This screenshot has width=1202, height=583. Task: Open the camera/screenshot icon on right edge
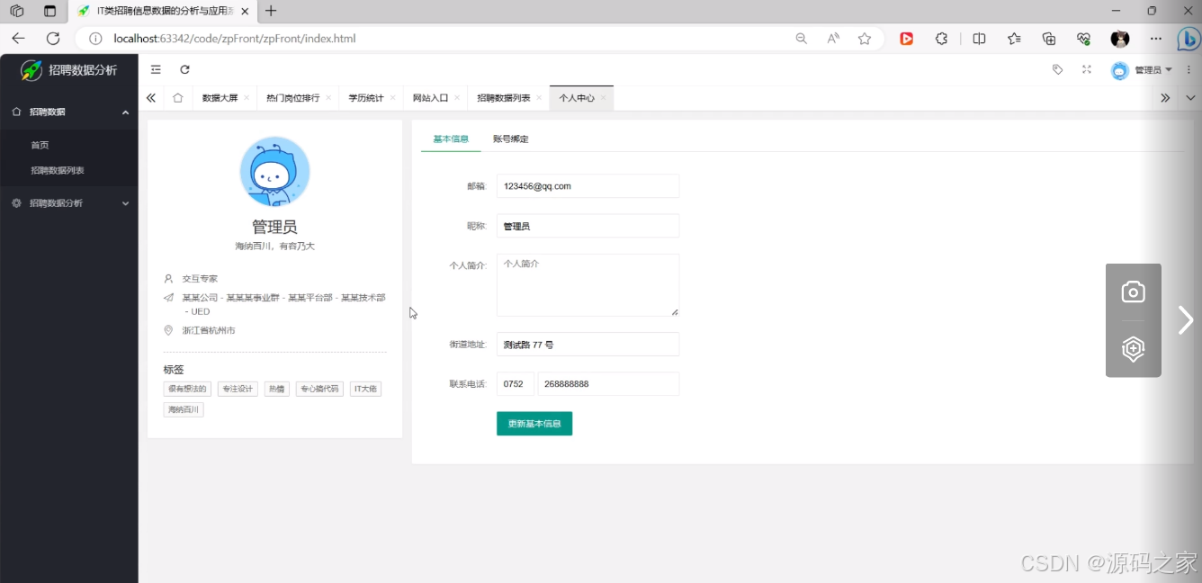click(x=1133, y=291)
